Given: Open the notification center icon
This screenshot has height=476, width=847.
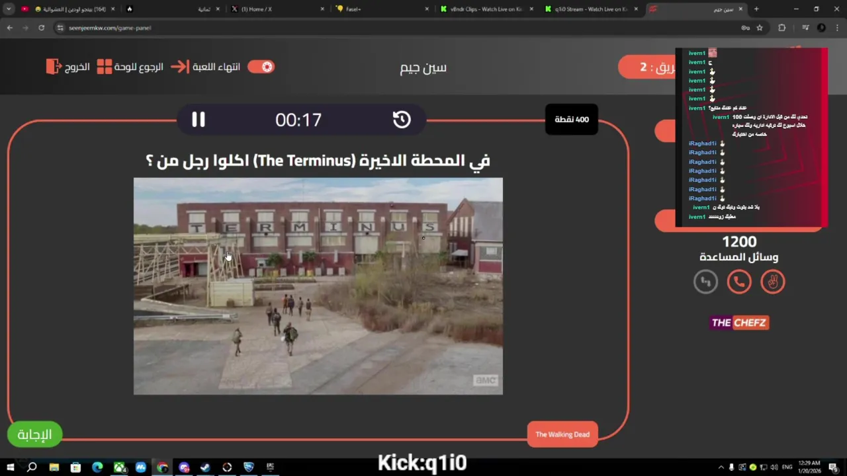Looking at the screenshot, I should tap(833, 467).
